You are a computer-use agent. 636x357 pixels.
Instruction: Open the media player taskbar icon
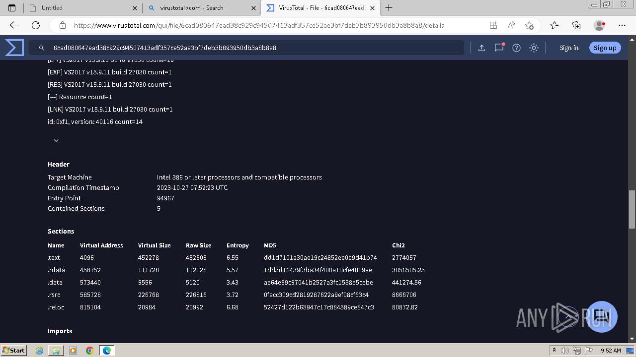click(73, 351)
